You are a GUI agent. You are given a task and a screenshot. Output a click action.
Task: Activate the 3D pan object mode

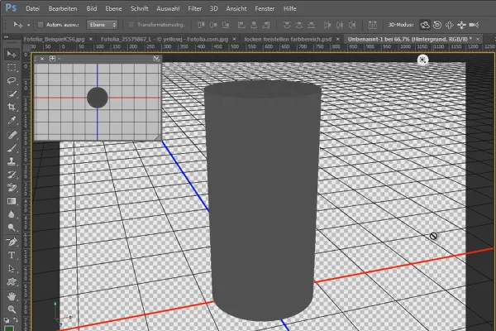450,25
